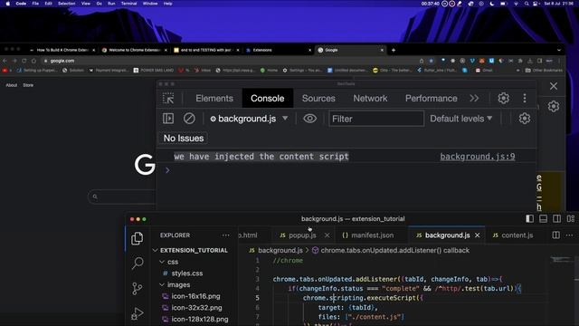Image resolution: width=579 pixels, height=326 pixels.
Task: Open console settings gear next to Default levels
Action: tap(525, 119)
